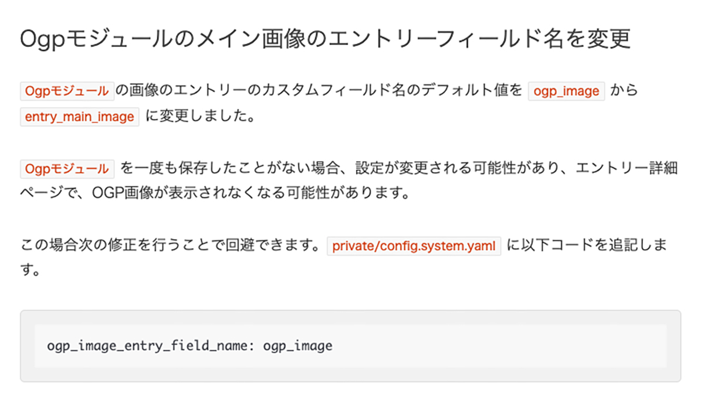This screenshot has height=406, width=704.
Task: Click the "private/config.system.yaml" code tag
Action: pos(414,246)
